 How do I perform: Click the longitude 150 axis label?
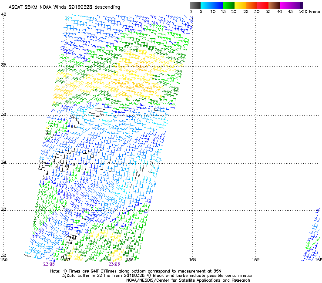click(3, 260)
